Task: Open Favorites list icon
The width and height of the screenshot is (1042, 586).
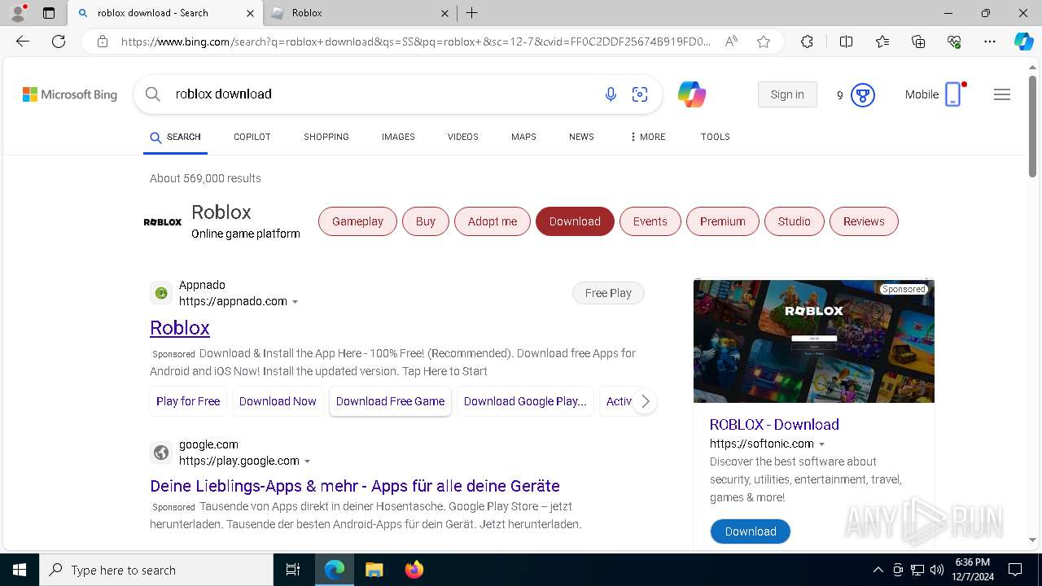Action: (882, 42)
